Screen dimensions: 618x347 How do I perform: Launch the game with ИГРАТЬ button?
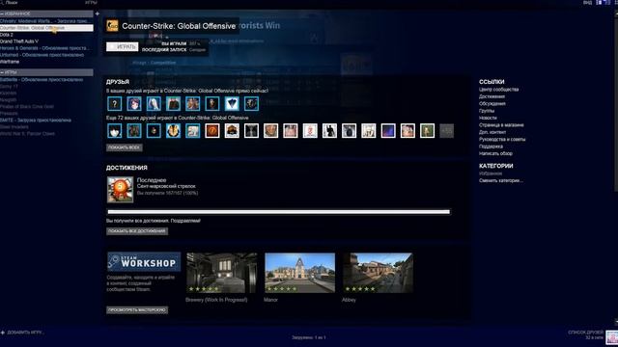(123, 47)
